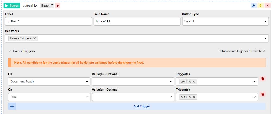The height and width of the screenshot is (114, 272).
Task: Open the Button Type dropdown
Action: pyautogui.click(x=225, y=21)
